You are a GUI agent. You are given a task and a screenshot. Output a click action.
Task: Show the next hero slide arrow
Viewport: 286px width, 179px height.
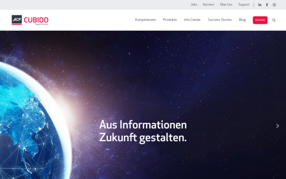click(277, 126)
